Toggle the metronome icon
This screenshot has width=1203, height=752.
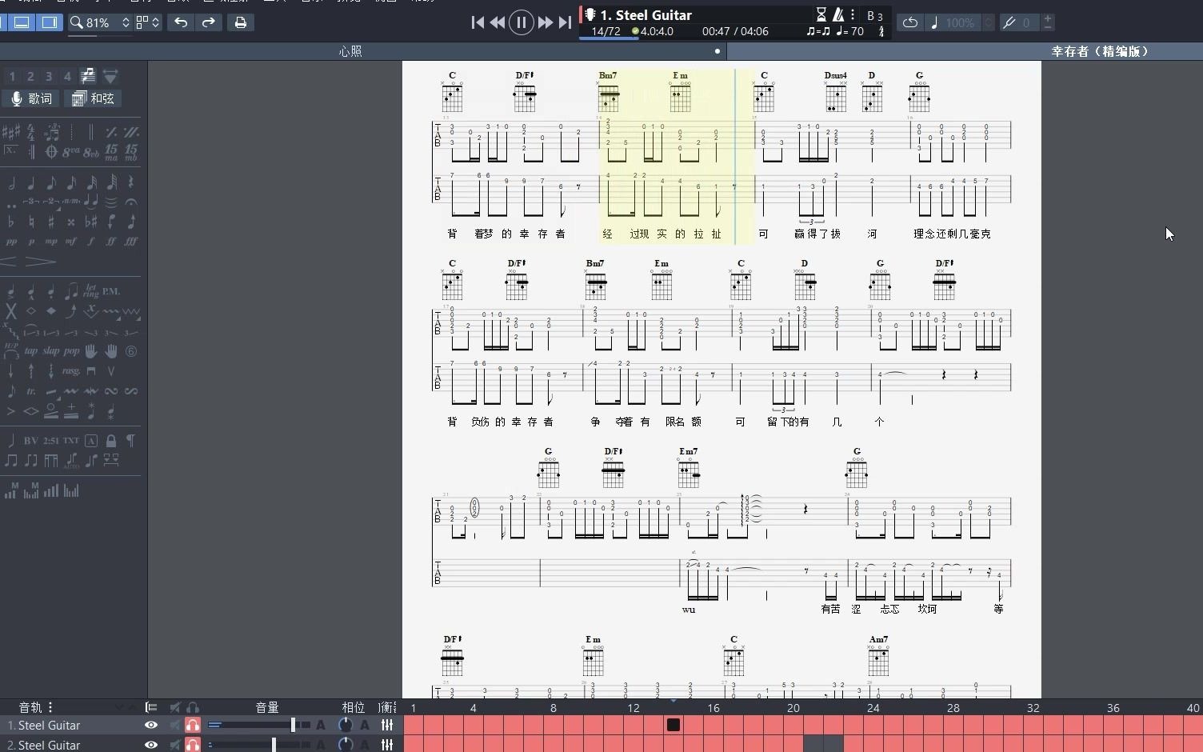point(838,14)
